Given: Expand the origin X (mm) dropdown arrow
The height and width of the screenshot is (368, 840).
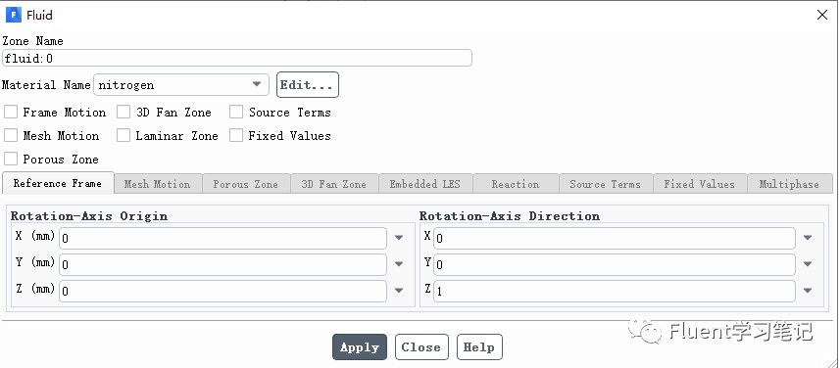Looking at the screenshot, I should [399, 238].
